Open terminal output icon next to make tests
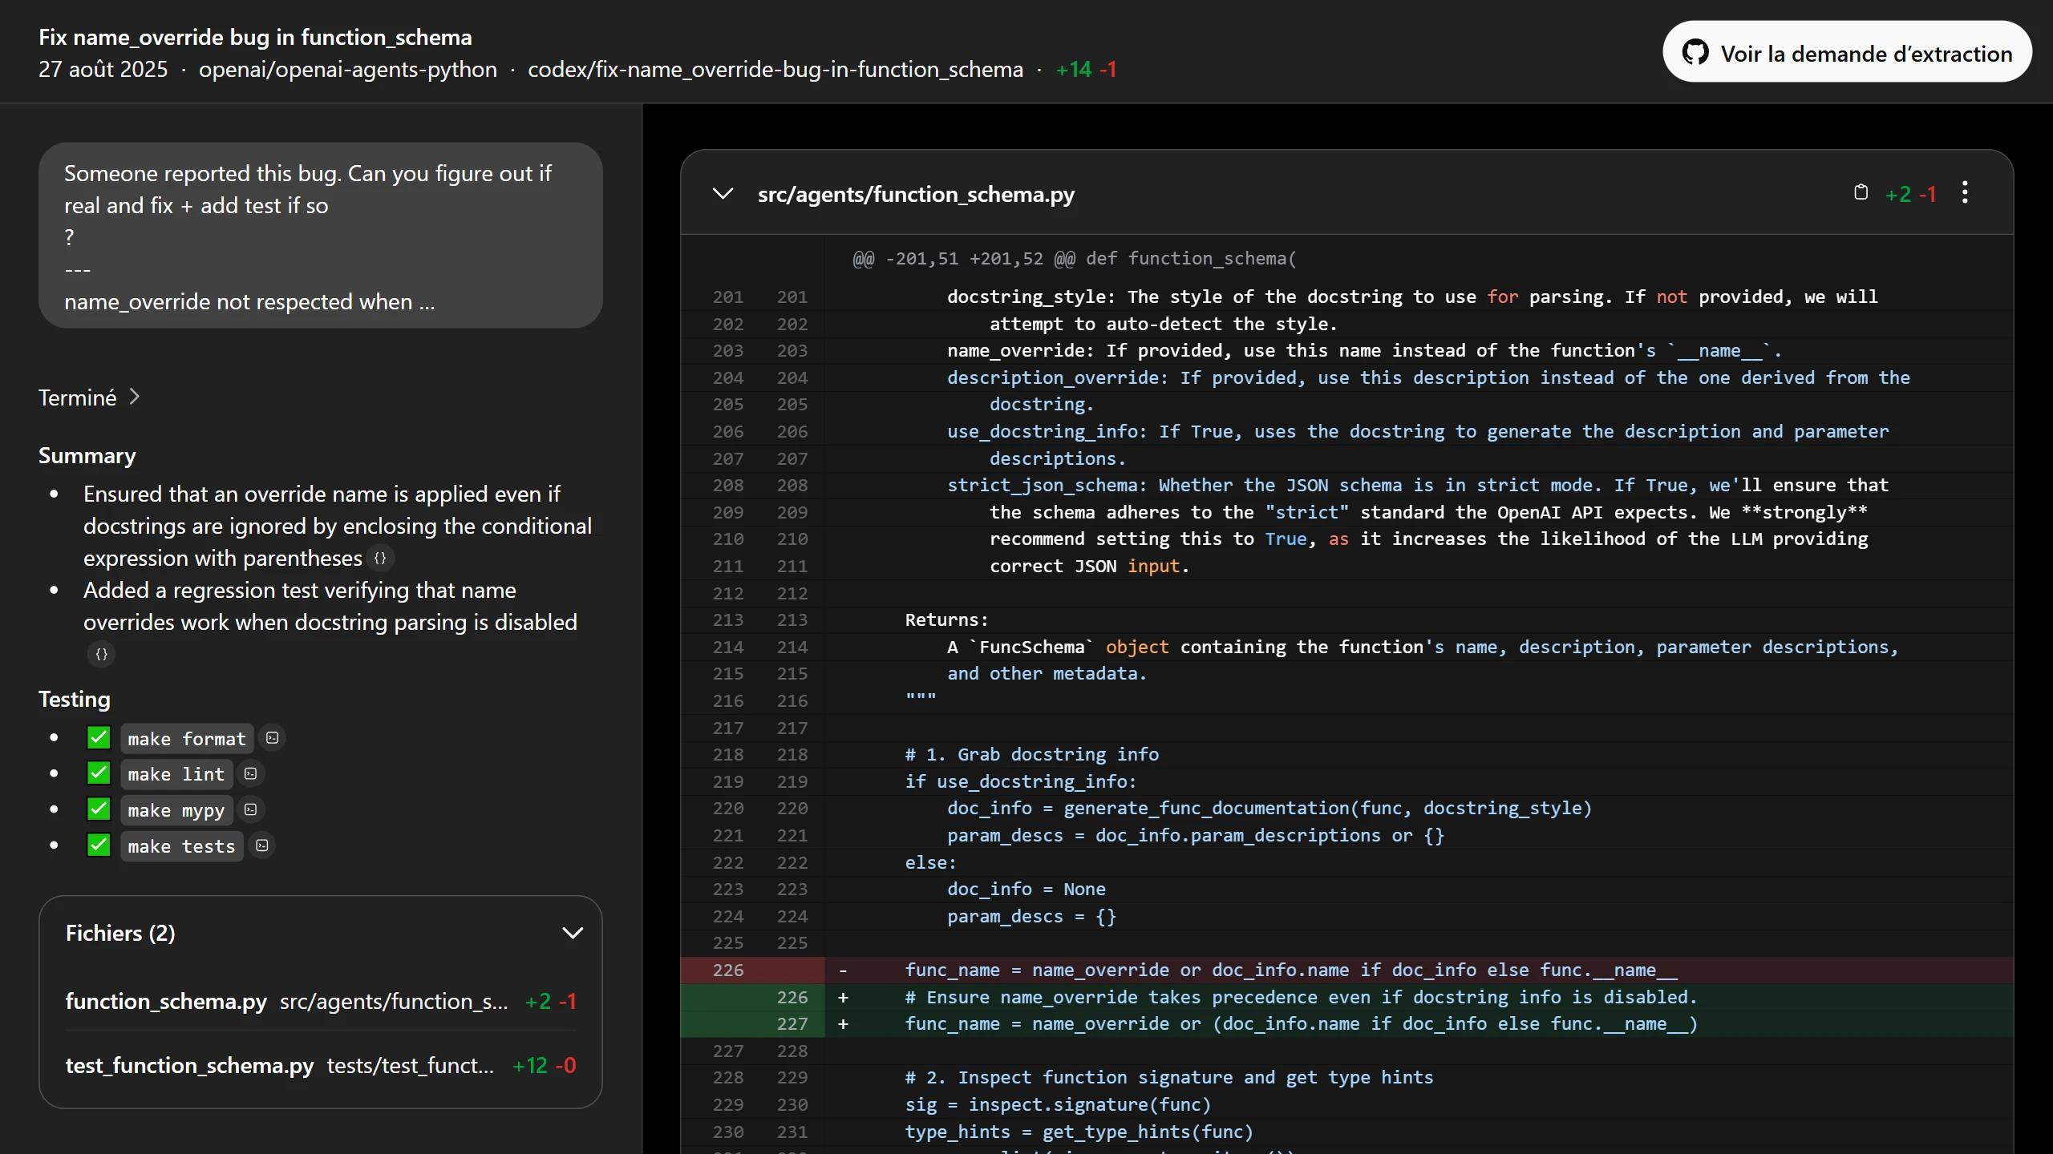Screen dimensions: 2053x1154 click(x=261, y=845)
